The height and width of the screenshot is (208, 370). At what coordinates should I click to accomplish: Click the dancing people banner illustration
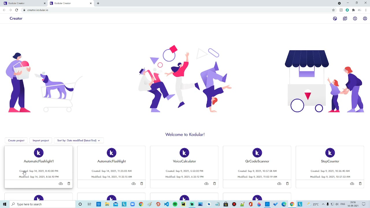185,79
